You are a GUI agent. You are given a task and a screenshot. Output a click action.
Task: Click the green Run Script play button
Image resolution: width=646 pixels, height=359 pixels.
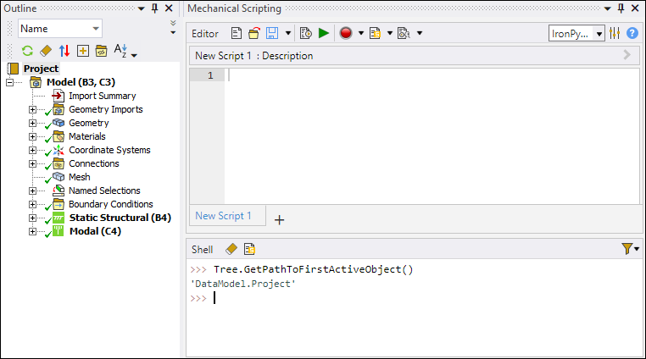pyautogui.click(x=324, y=34)
